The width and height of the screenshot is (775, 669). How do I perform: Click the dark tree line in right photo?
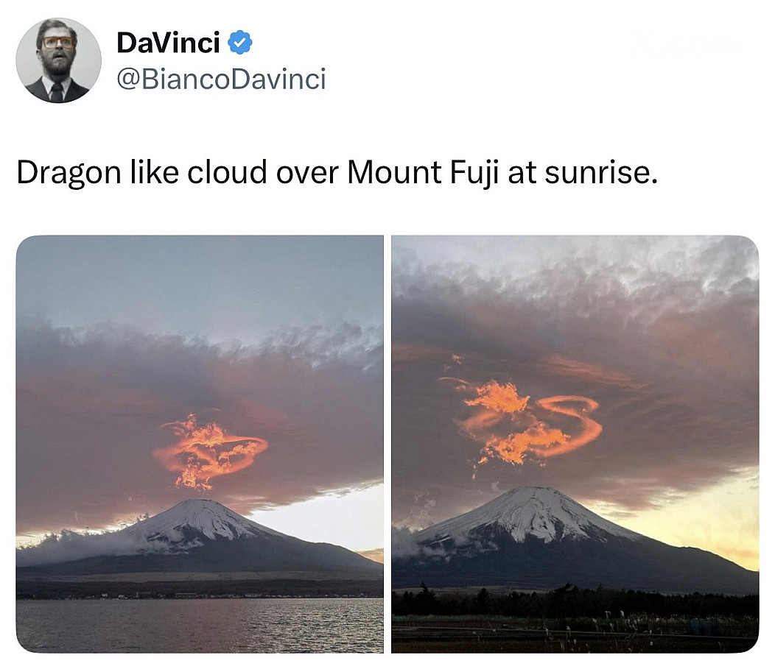(575, 602)
